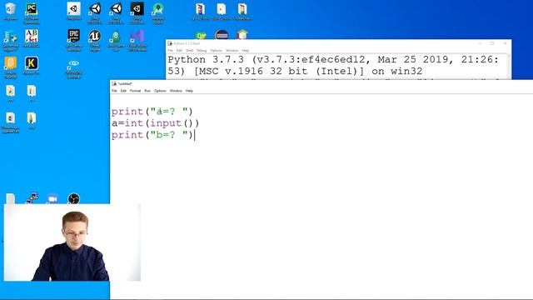
Task: Open the Debug menu in Python Shell
Action: (202, 50)
